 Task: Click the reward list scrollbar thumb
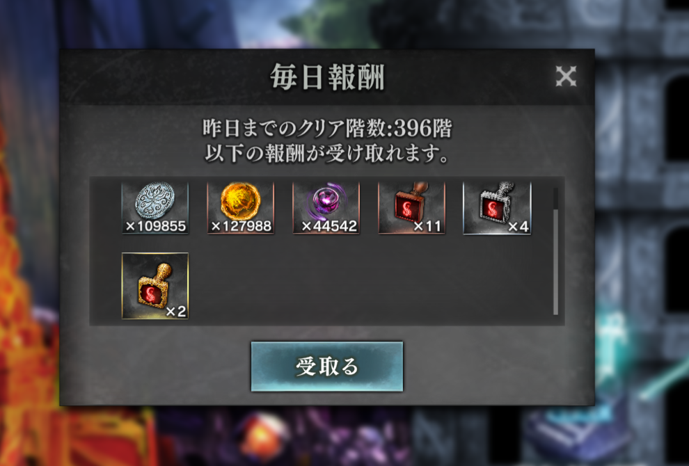click(555, 262)
